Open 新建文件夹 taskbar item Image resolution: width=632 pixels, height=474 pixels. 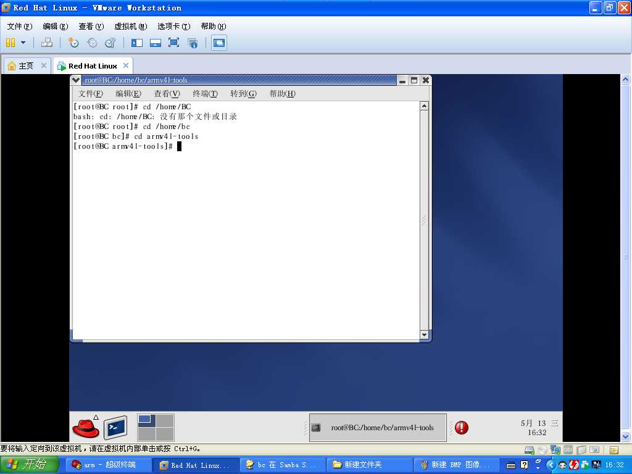tap(370, 465)
